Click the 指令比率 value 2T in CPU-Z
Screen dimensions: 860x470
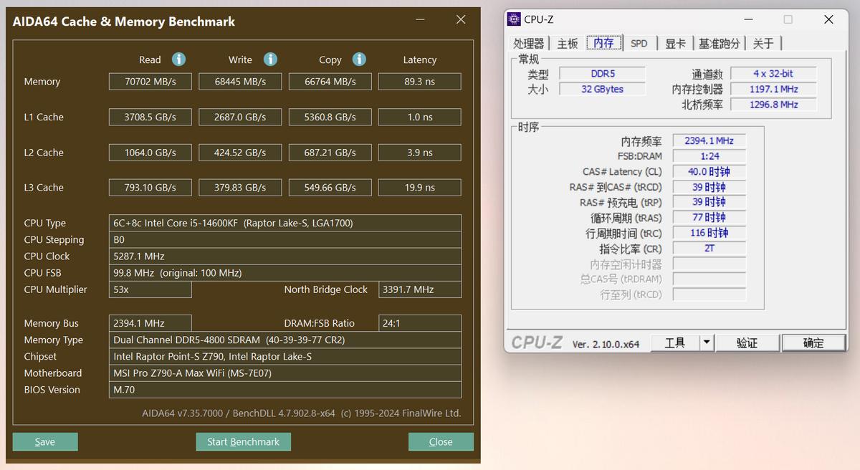click(x=709, y=249)
